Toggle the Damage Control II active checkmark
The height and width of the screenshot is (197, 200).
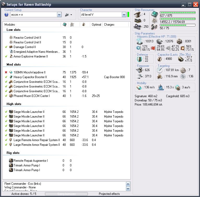6,47
